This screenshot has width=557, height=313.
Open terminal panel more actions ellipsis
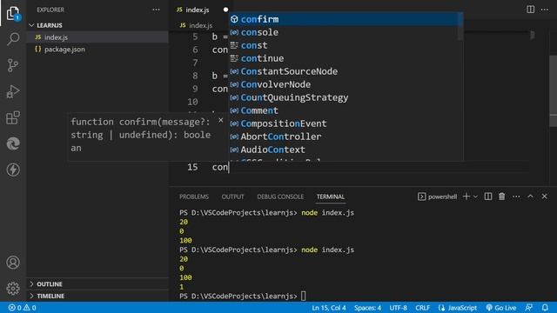coord(516,196)
